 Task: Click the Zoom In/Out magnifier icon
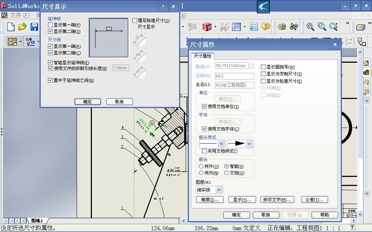333,26
